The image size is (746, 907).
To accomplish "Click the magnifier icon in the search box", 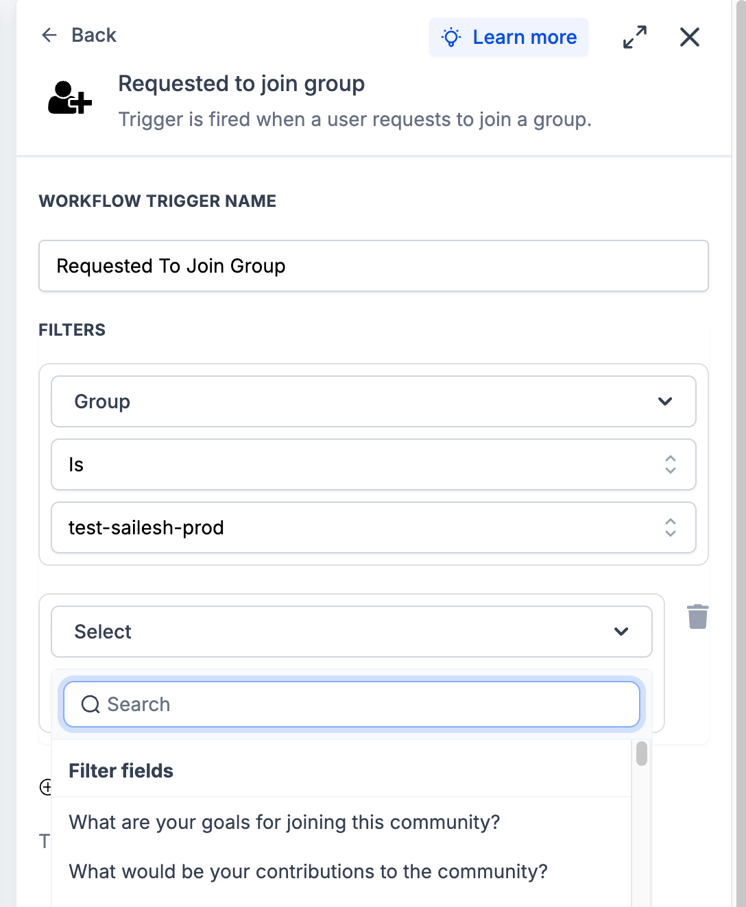I will [x=91, y=704].
